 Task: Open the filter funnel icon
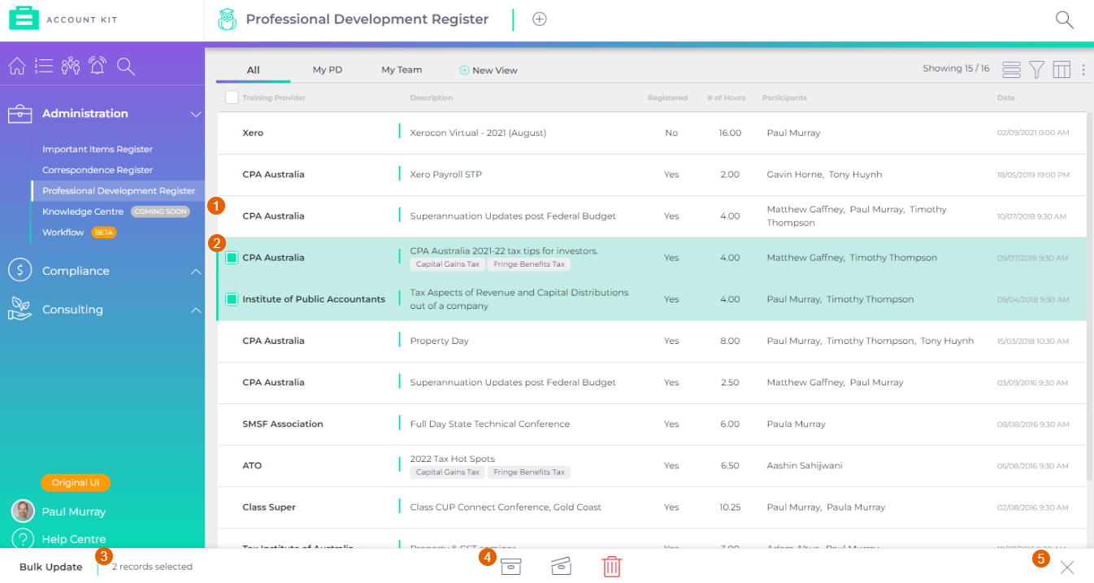1036,70
